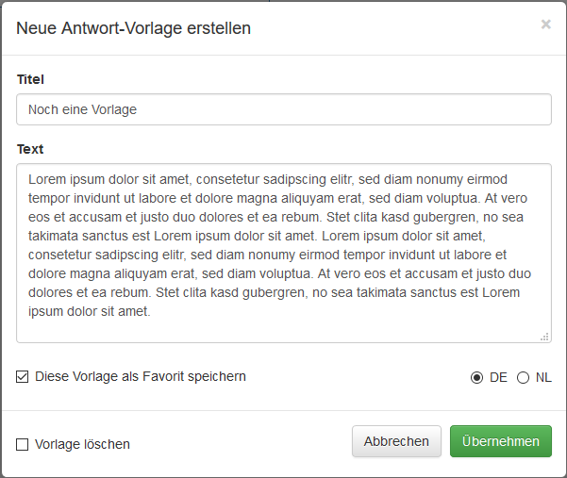Select the NL language radio button

(x=523, y=378)
